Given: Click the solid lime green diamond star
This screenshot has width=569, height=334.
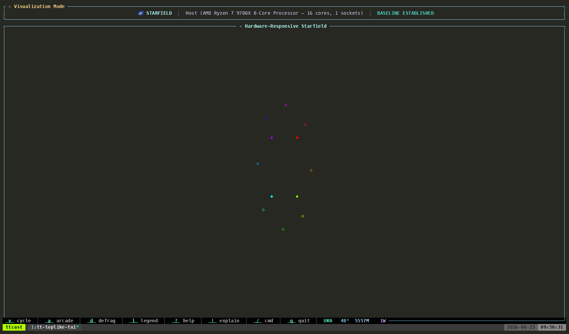Looking at the screenshot, I should tap(297, 196).
